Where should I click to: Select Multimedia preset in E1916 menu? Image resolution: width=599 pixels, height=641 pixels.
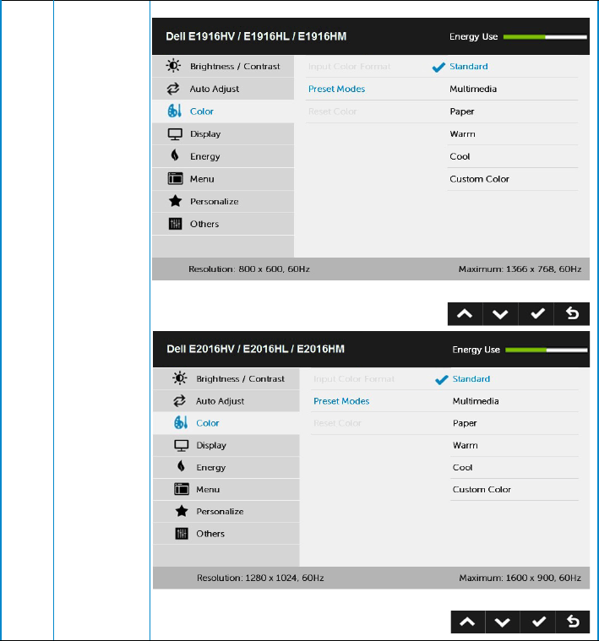tap(473, 89)
